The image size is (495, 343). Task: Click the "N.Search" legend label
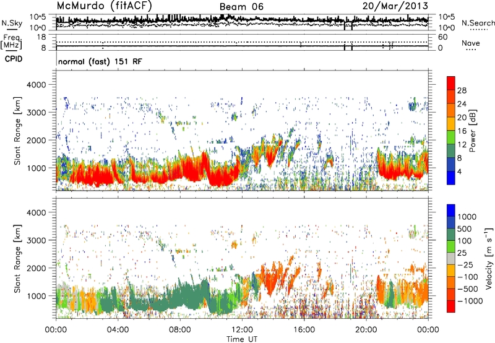pyautogui.click(x=478, y=23)
